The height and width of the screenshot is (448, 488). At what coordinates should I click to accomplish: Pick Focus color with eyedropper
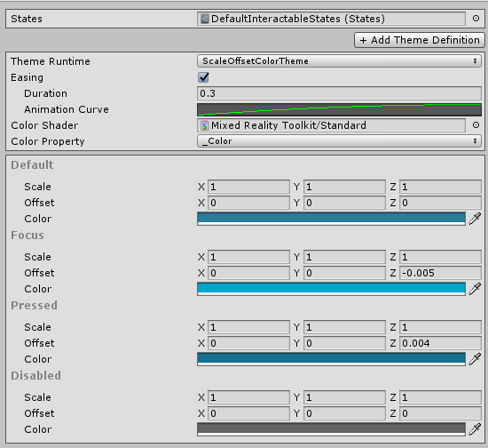pyautogui.click(x=475, y=289)
